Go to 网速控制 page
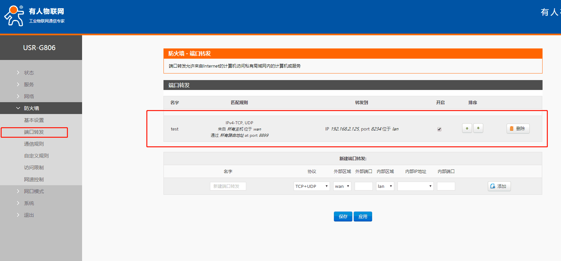This screenshot has width=561, height=261. [x=34, y=179]
